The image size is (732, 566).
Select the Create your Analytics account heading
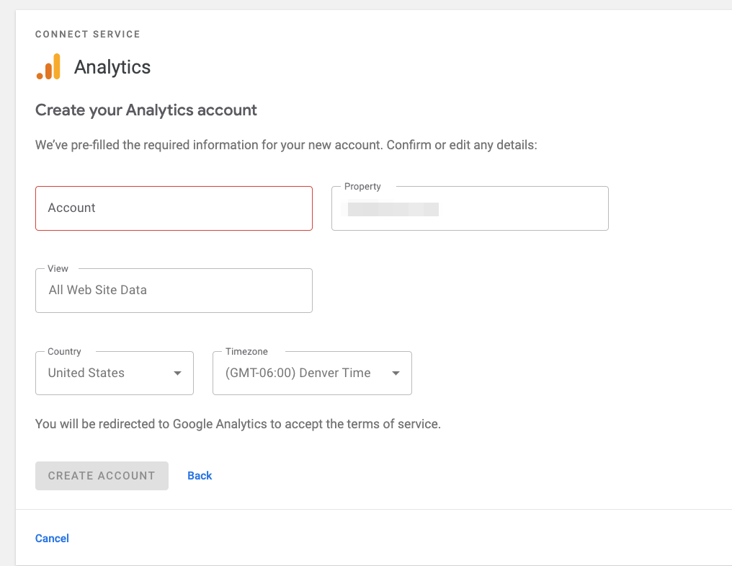(x=146, y=110)
